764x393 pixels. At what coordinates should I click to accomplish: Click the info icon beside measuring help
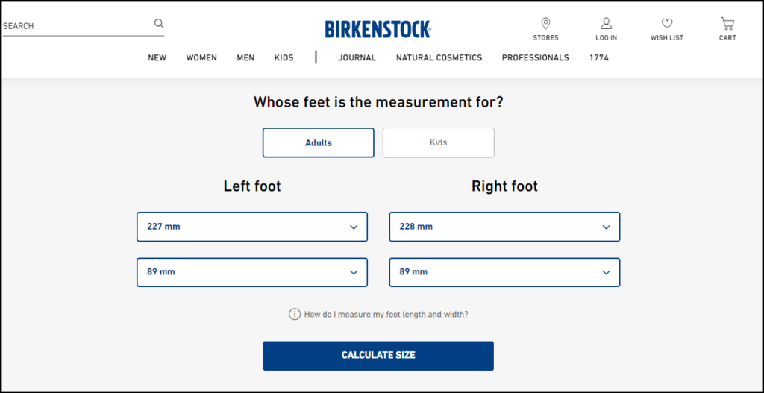[x=294, y=314]
